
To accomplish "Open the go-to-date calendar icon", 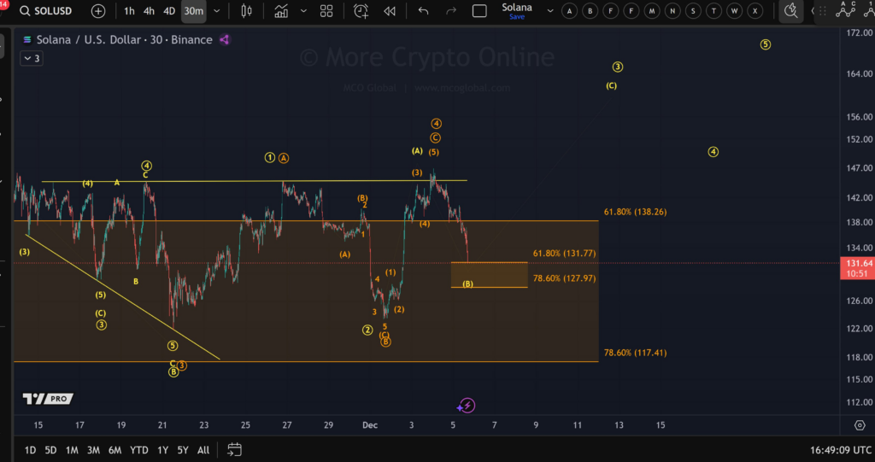I will pyautogui.click(x=234, y=449).
